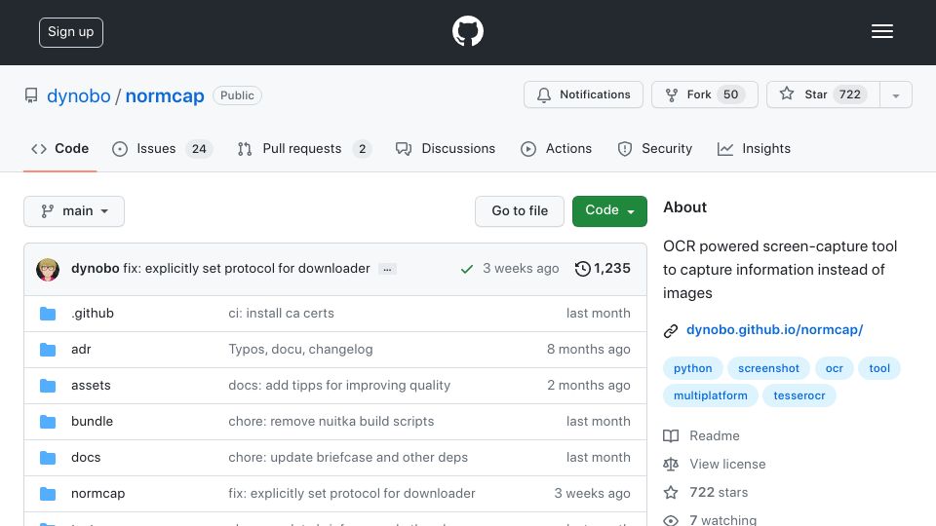Open the 722 stars link

click(719, 492)
